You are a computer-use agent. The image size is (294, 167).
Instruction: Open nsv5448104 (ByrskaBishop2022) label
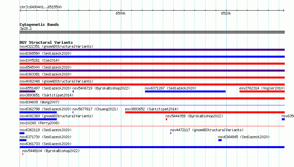point(51,151)
